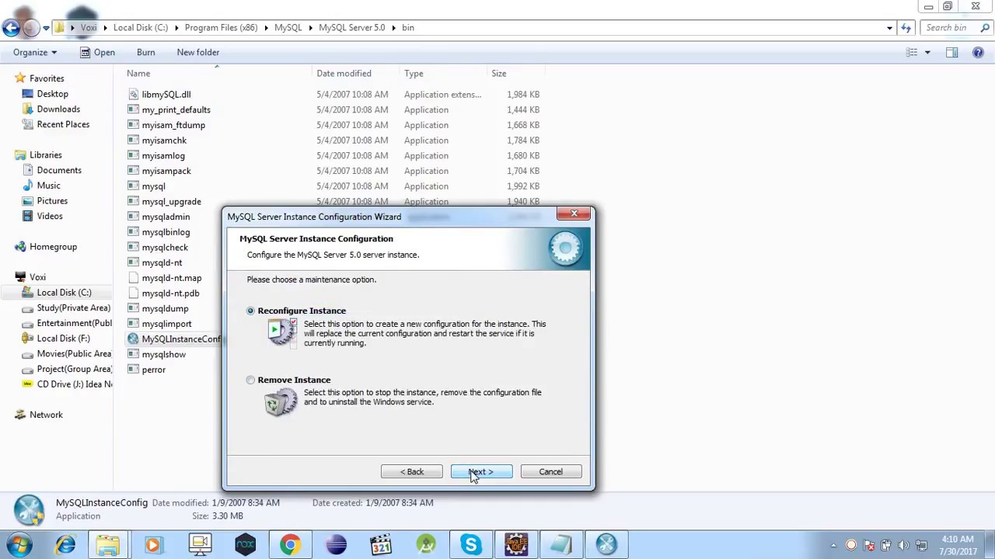Click Open in Explorer toolbar

(97, 52)
